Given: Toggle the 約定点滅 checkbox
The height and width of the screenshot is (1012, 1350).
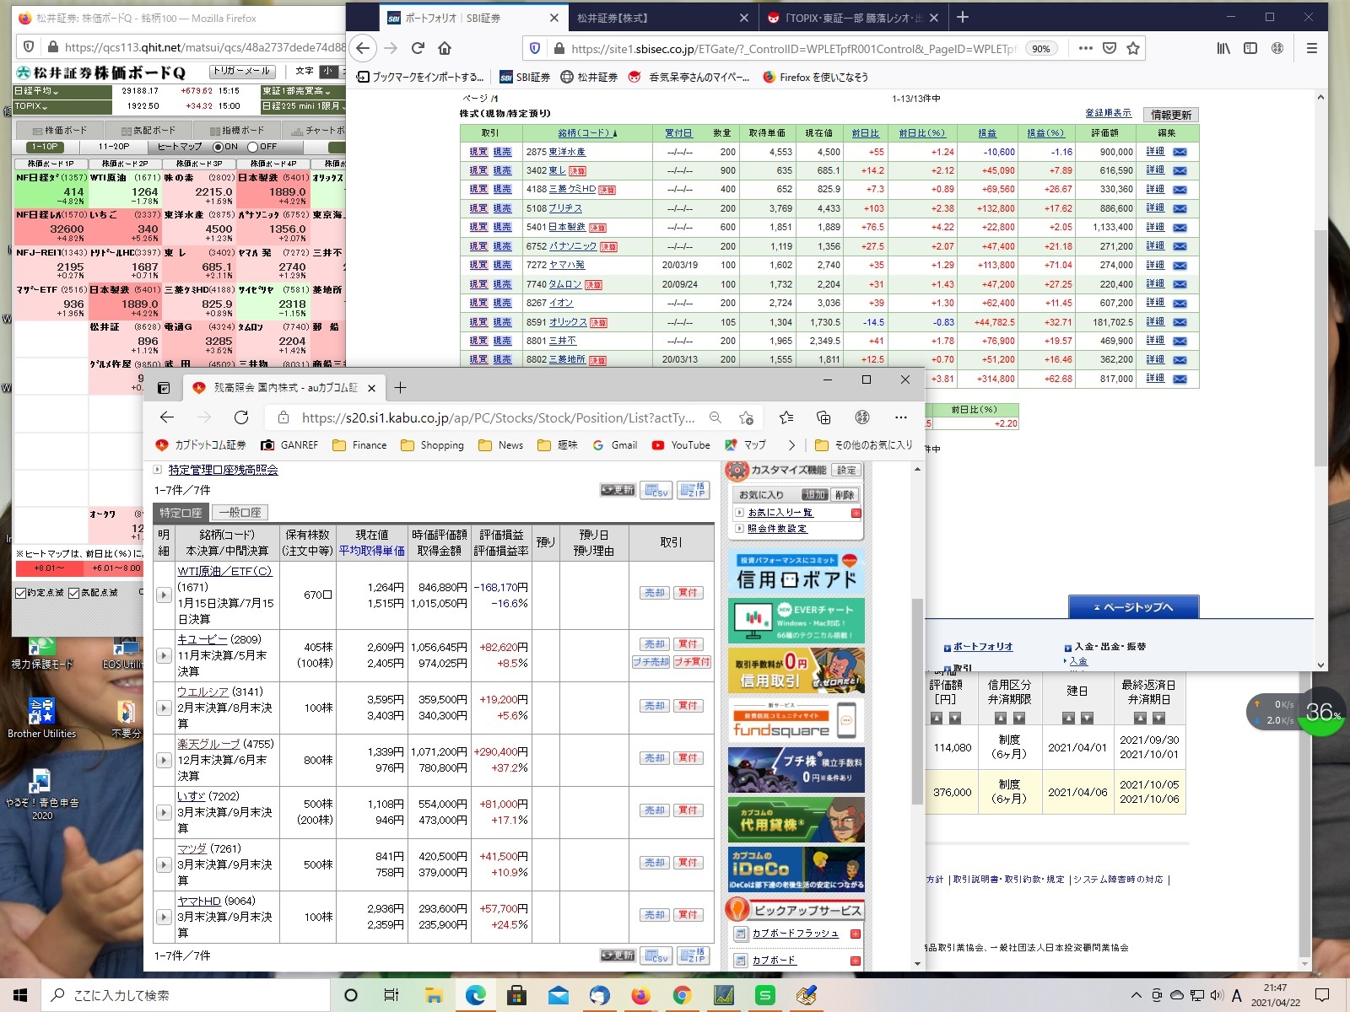Looking at the screenshot, I should 21,593.
